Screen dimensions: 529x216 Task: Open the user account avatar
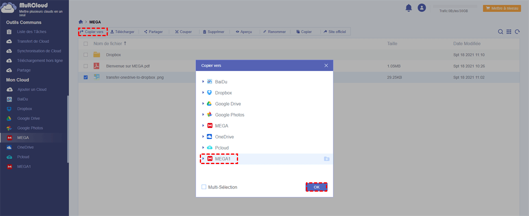coord(422,8)
